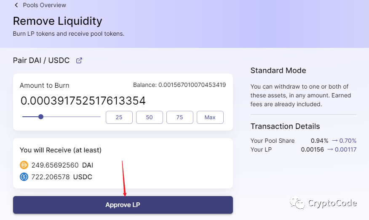The image size is (369, 220).
Task: Click the Standard Mode heading
Action: [278, 71]
